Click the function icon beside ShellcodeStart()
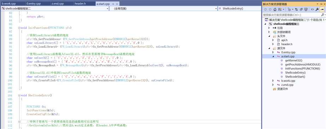Viewport: 326px width, 129px height. pos(282,77)
